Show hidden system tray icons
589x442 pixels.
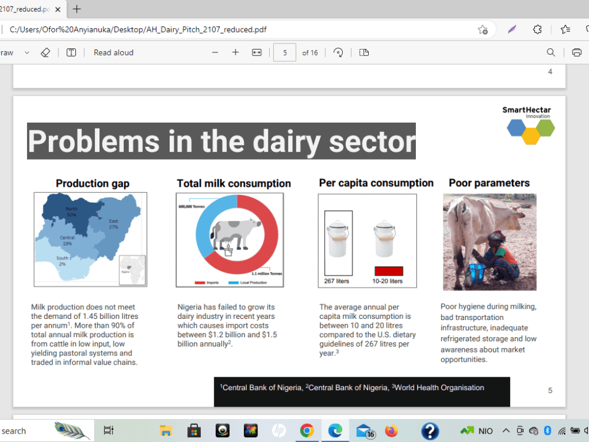click(506, 431)
